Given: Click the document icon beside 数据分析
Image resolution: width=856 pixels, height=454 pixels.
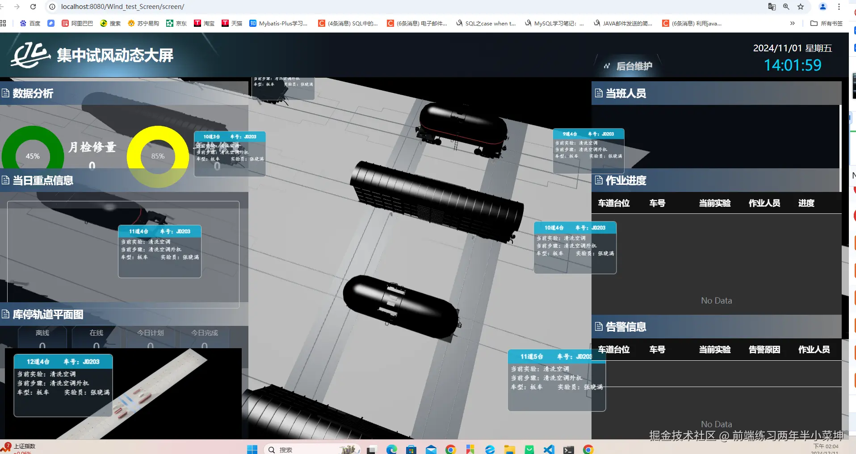Looking at the screenshot, I should click(5, 93).
